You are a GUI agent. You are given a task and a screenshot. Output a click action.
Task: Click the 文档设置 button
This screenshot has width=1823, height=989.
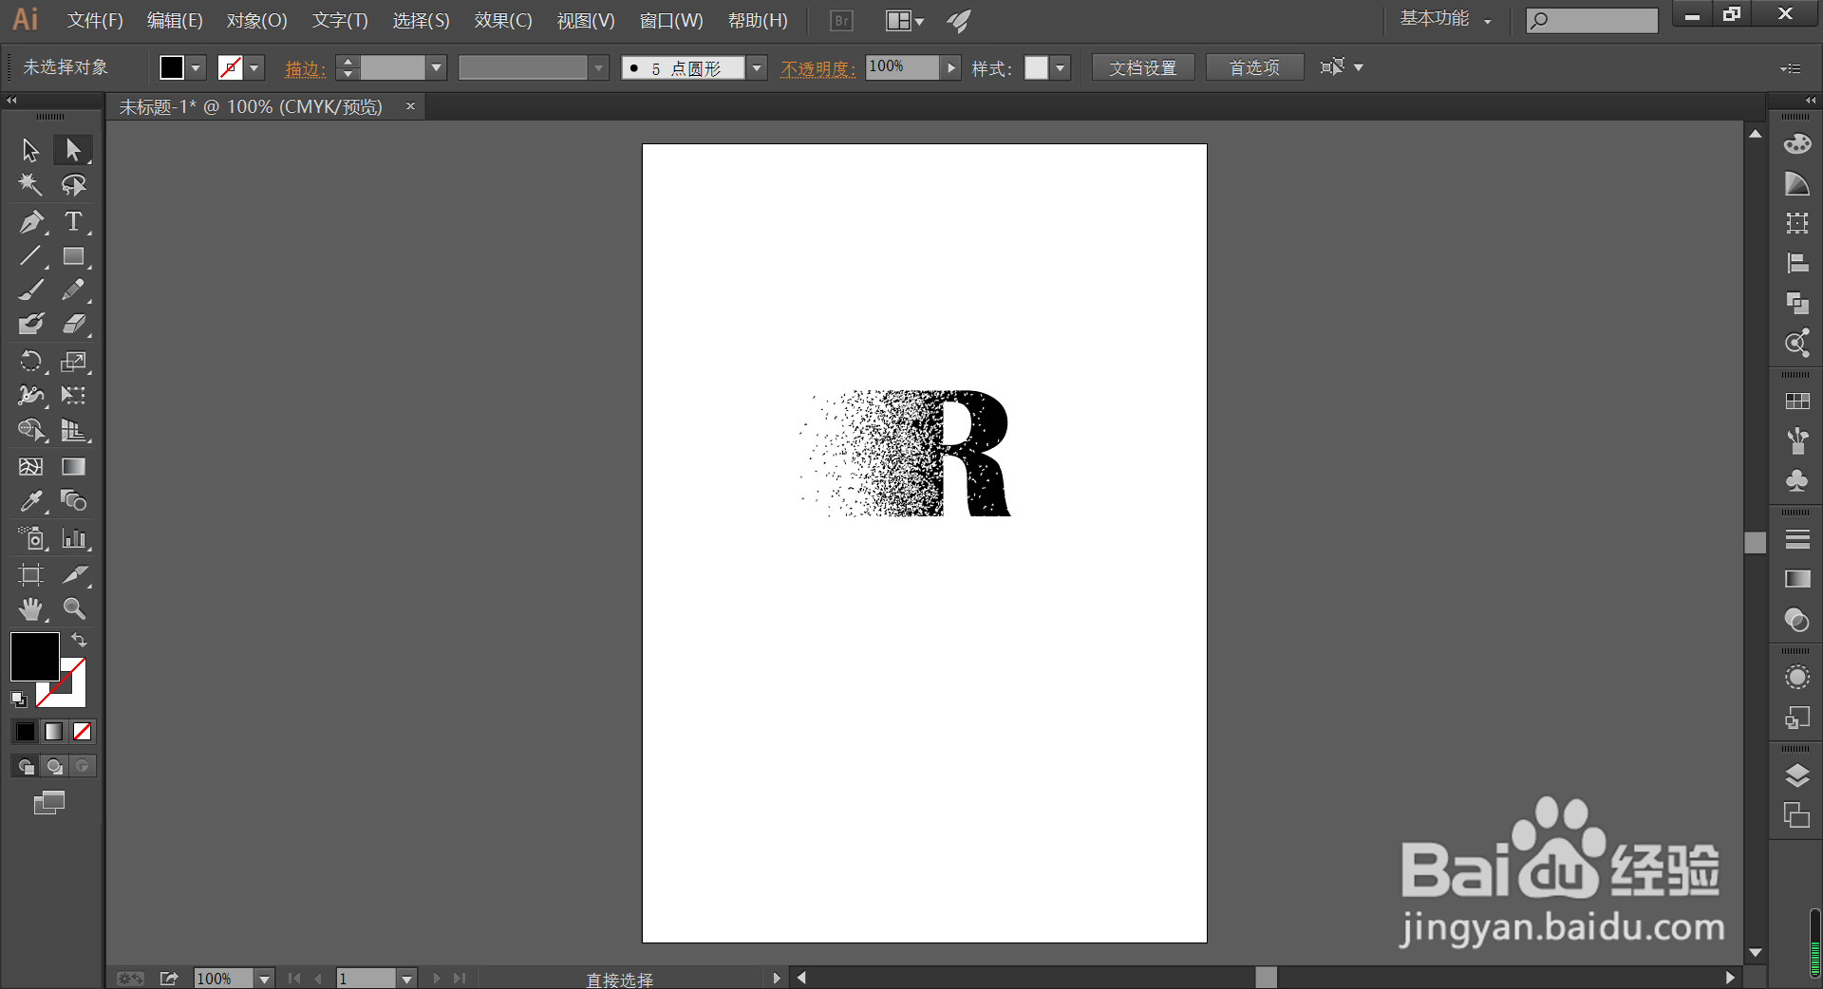1143,67
